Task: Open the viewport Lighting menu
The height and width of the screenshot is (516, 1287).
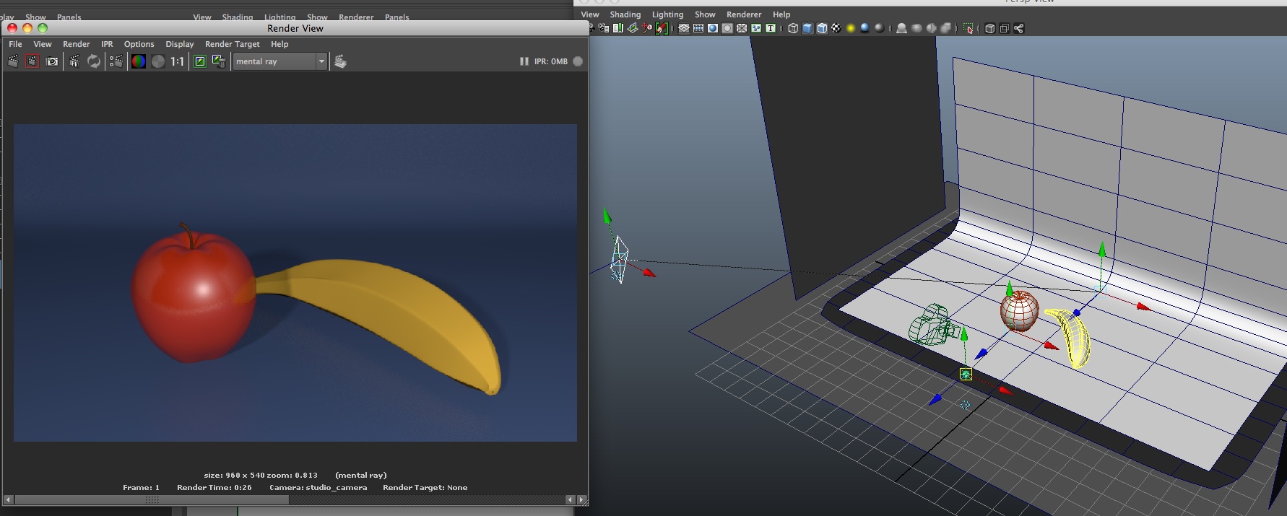Action: [x=667, y=14]
